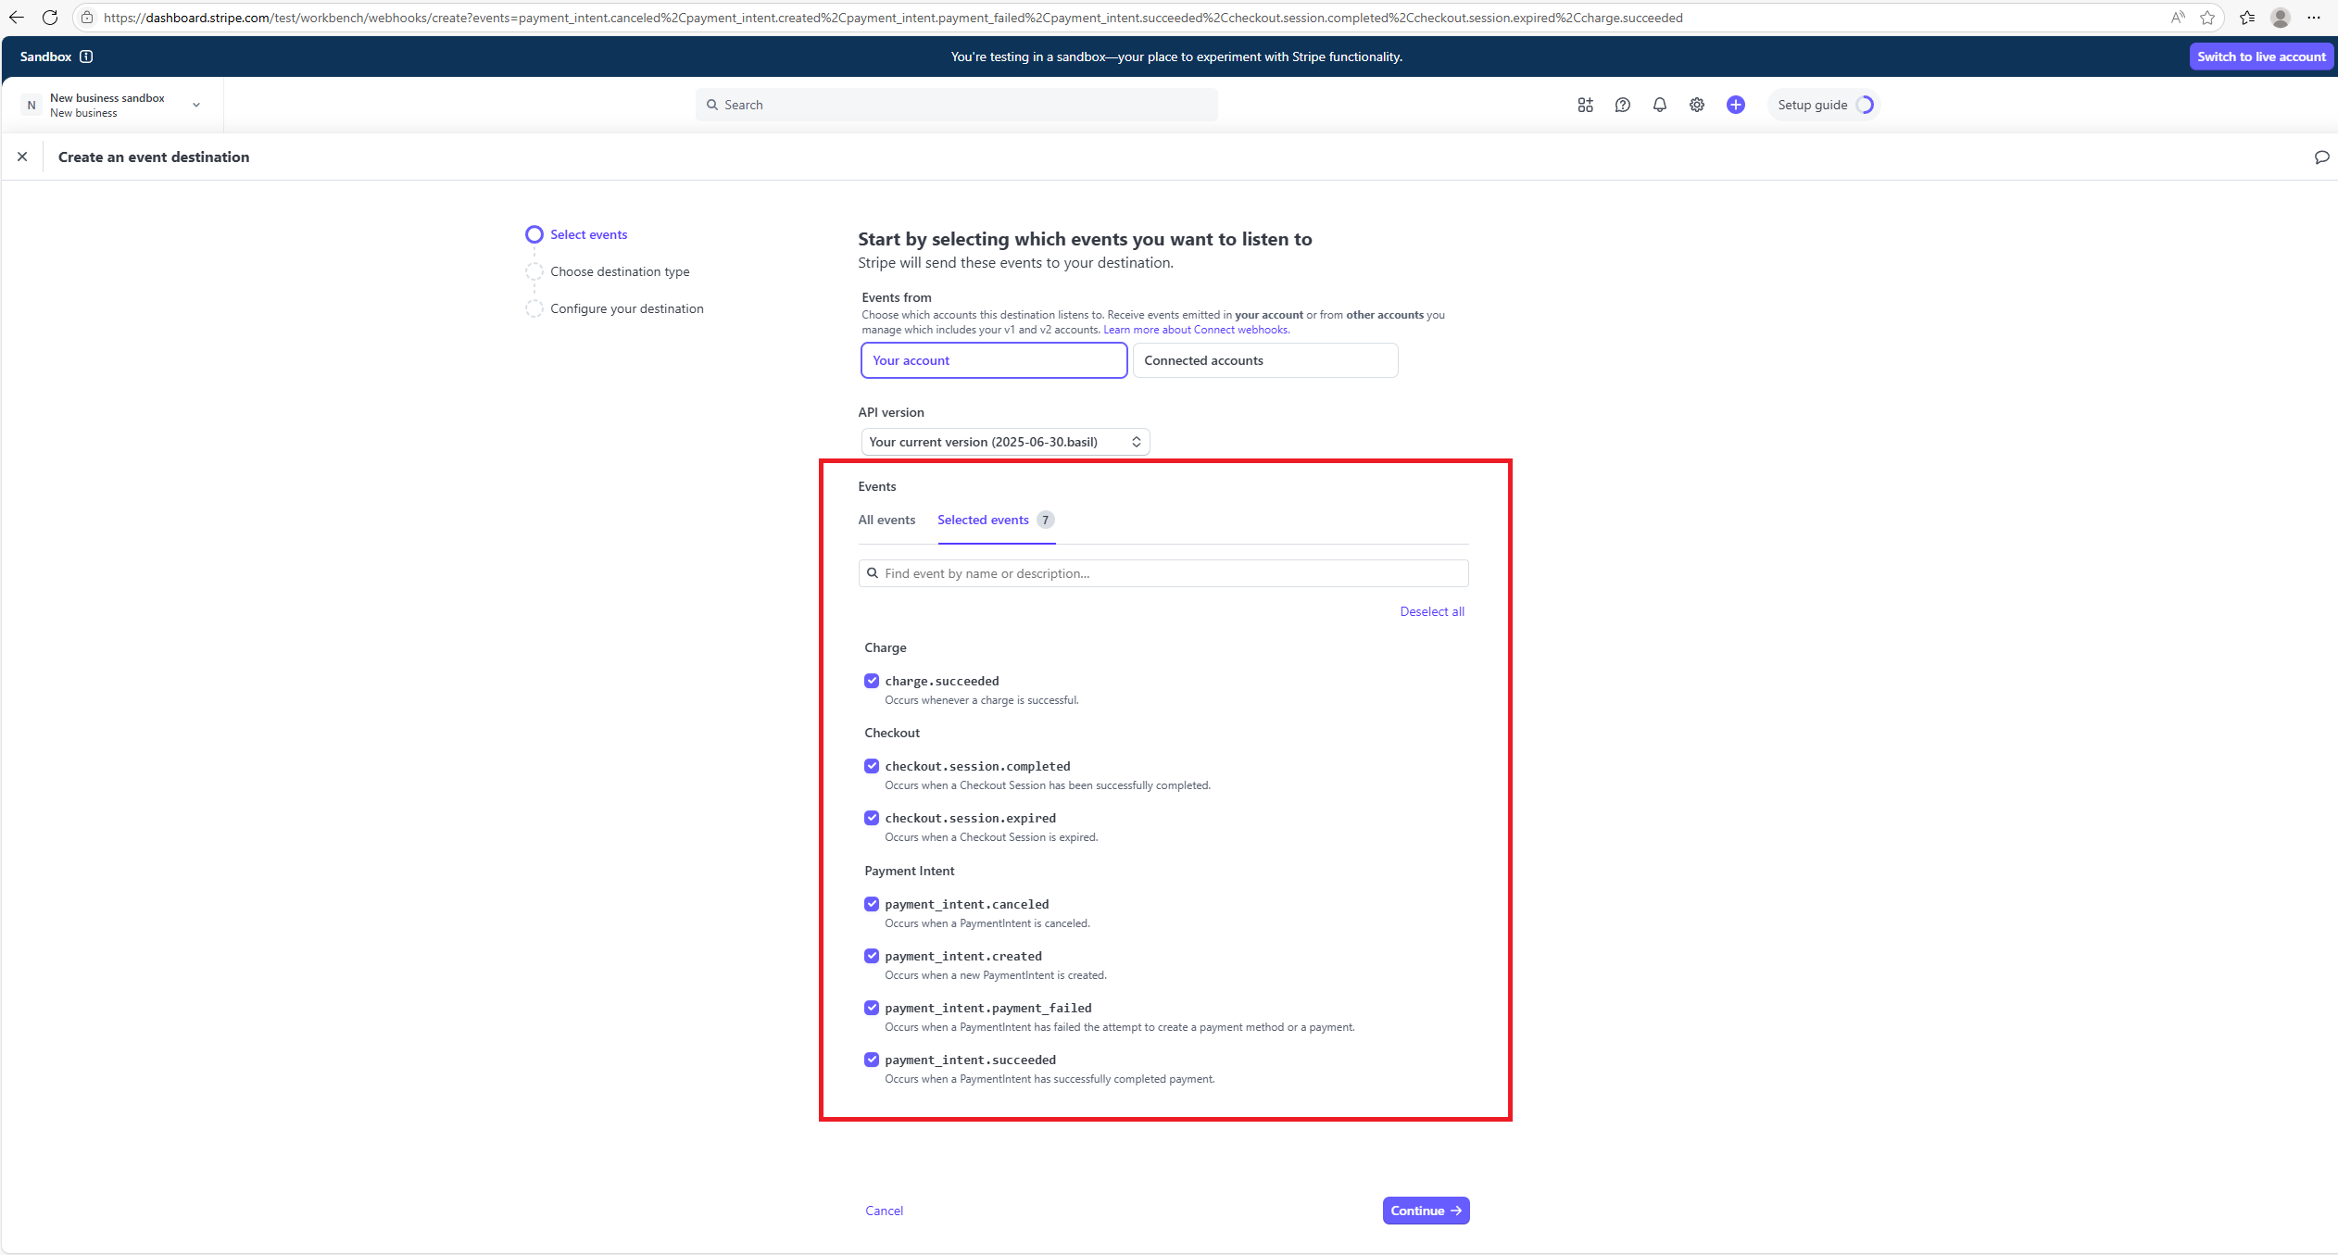Screen dimensions: 2338x1255
Task: Refresh the browser page
Action: coord(50,18)
